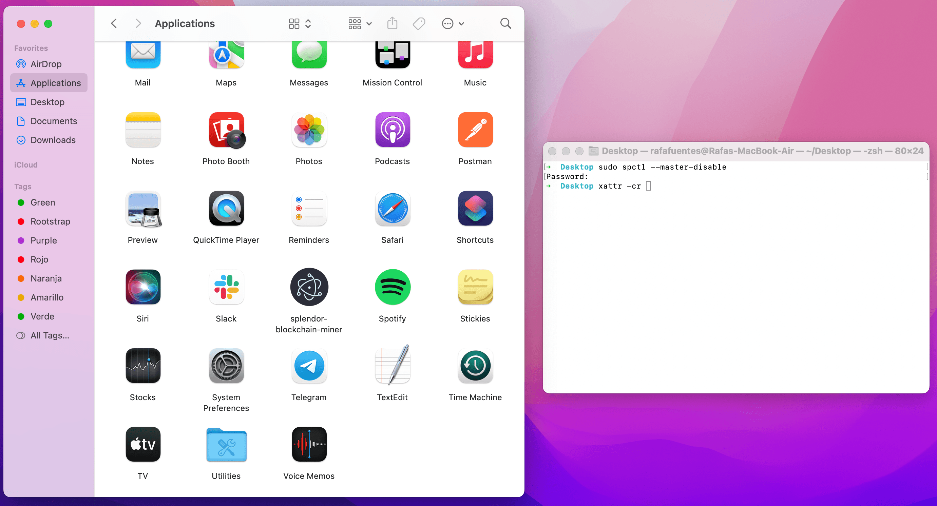
Task: Filter by the Rojo tag
Action: point(49,259)
